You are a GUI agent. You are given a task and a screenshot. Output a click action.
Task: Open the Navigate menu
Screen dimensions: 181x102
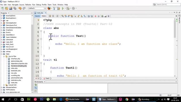pyautogui.click(x=15, y=5)
